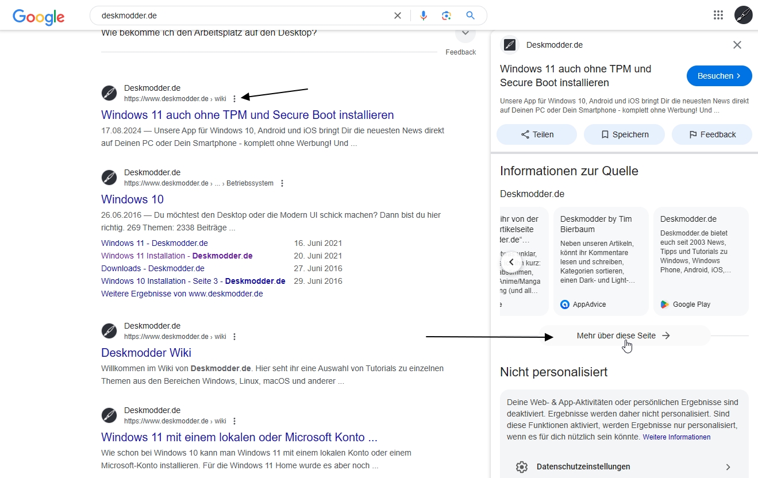Click Mehr über diese Seite
The width and height of the screenshot is (758, 478).
[624, 336]
